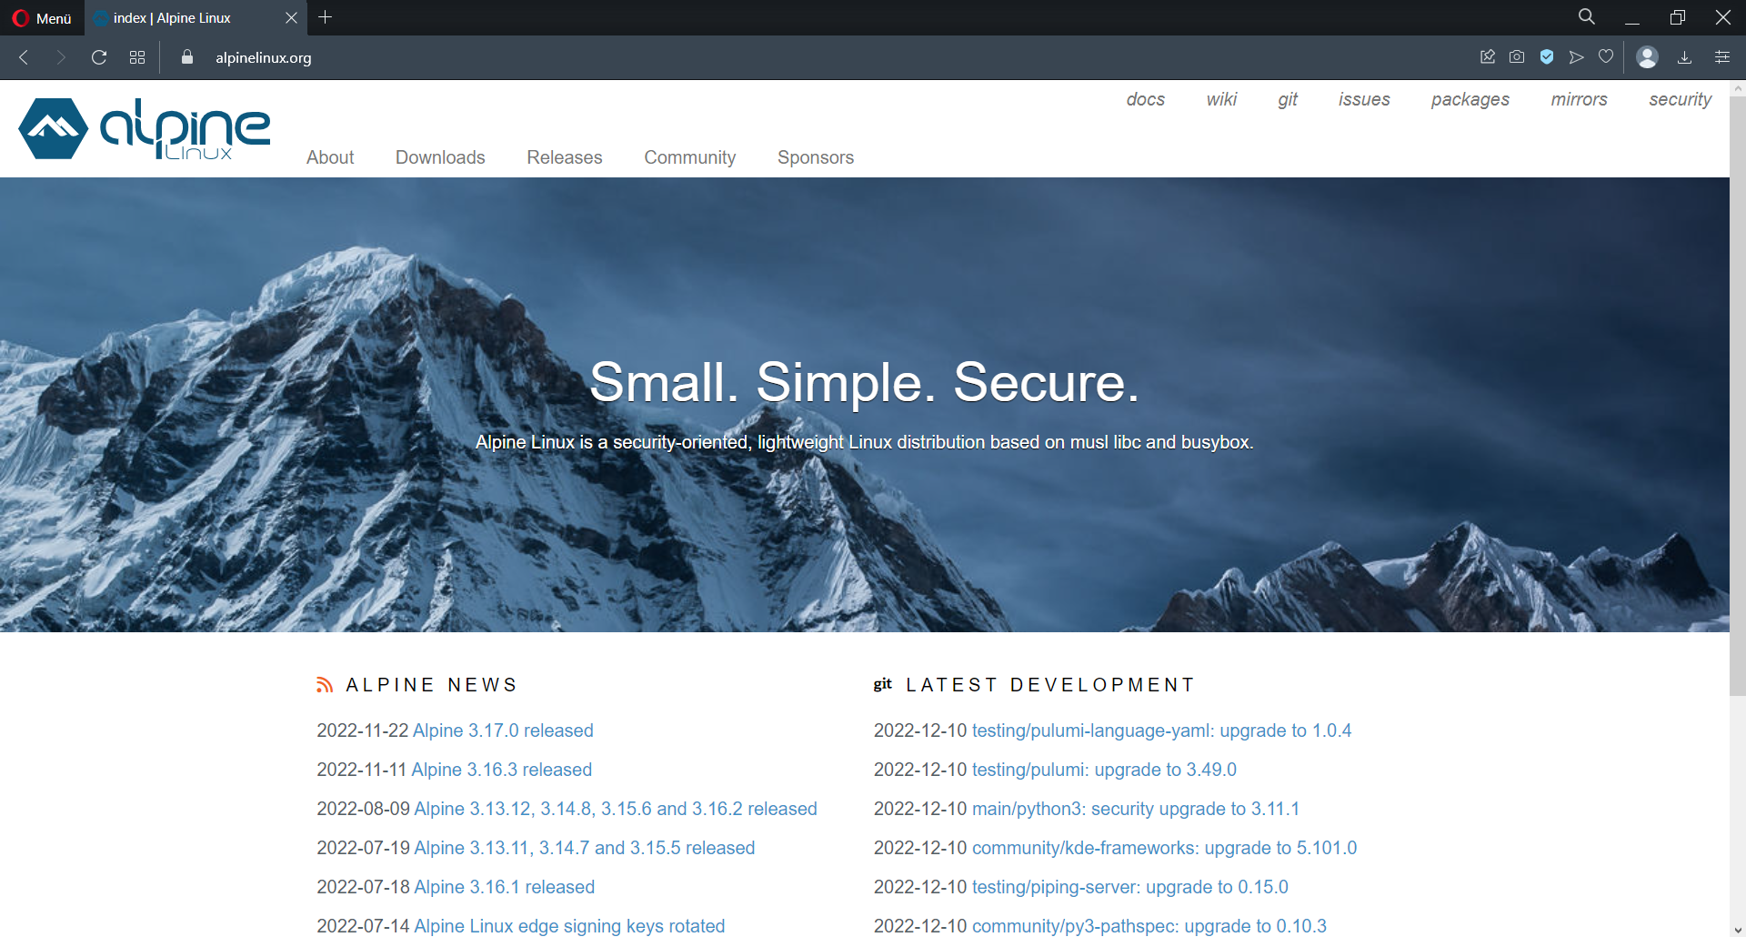Screen dimensions: 1746x937
Task: Open the git link
Action: 1288,99
